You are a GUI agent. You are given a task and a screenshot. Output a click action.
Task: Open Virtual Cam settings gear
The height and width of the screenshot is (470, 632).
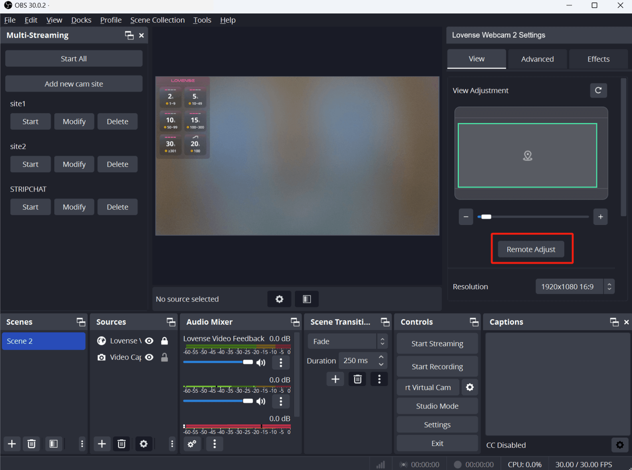tap(470, 387)
